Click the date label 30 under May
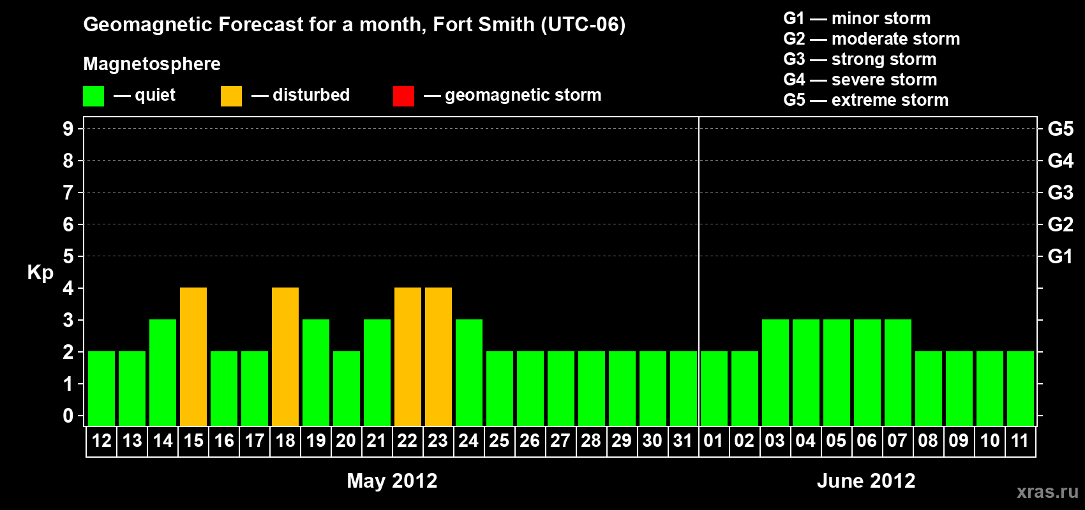This screenshot has height=510, width=1085. [653, 441]
